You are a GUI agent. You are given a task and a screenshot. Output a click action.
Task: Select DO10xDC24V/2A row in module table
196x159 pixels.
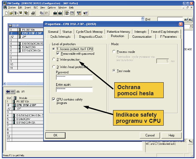(x=25, y=122)
